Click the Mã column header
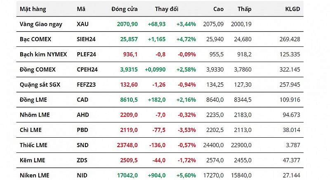 pos(81,9)
